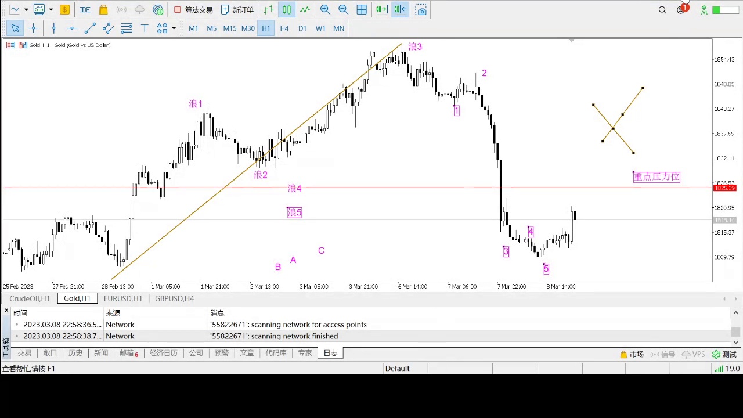Expand the shapes objects dropdown arrow
This screenshot has height=418, width=743.
[x=174, y=28]
